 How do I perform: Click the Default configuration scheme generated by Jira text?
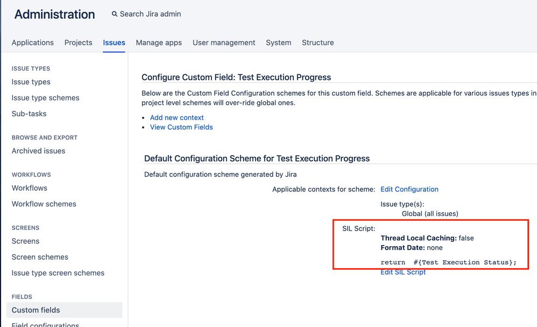click(220, 175)
